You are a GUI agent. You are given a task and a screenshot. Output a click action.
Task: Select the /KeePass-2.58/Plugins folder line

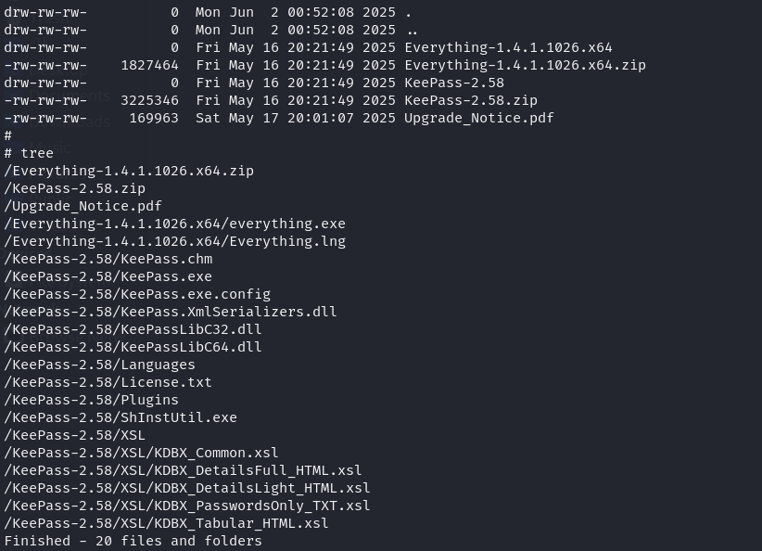[92, 400]
